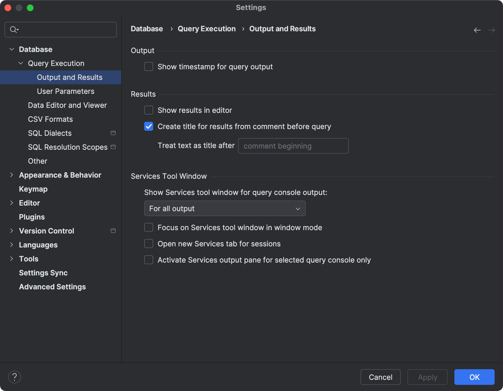This screenshot has height=391, width=503.
Task: Collapse the Database tree section
Action: [12, 49]
